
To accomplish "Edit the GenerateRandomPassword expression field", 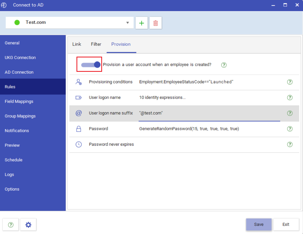I will (209, 129).
